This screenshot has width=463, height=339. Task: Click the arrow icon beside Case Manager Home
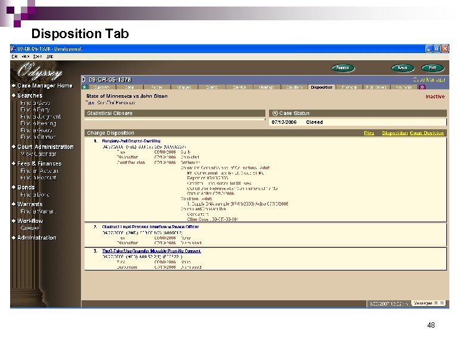14,86
